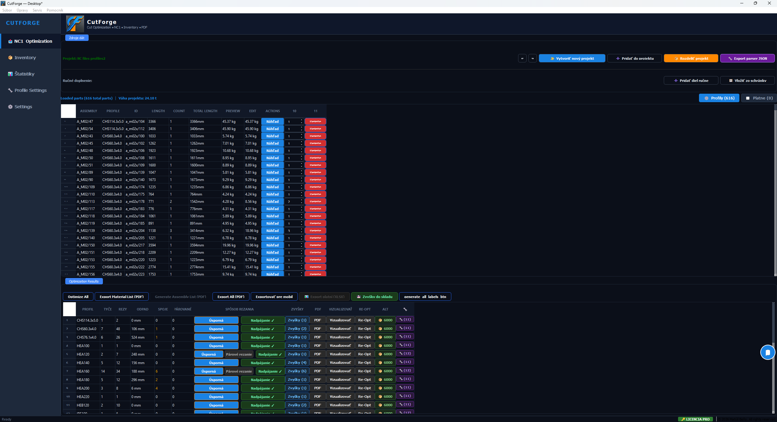Open Settings from the sidebar
777x422 pixels.
(x=30, y=107)
